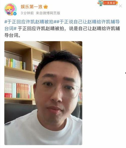The image size is (126, 148).
Task: Click the 来自 label before the post source
Action: (39, 13)
